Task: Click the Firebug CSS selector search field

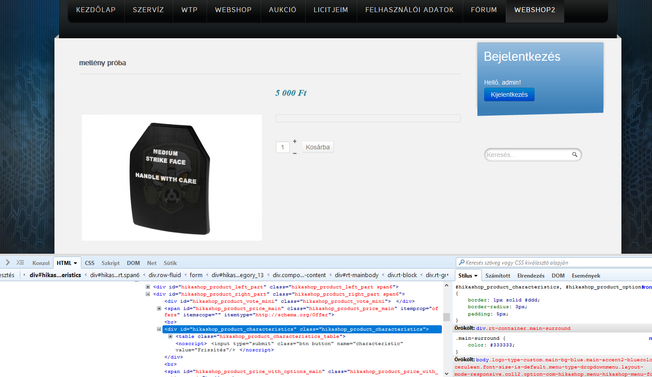Action: tap(553, 263)
